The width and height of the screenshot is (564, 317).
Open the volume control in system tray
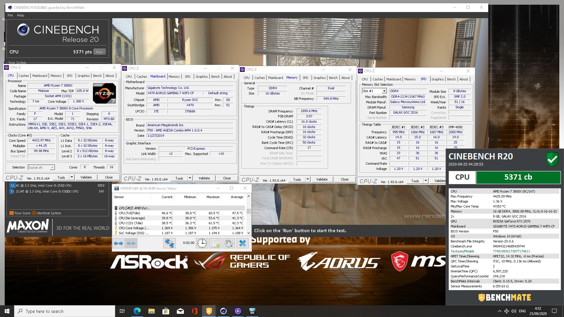pyautogui.click(x=514, y=311)
